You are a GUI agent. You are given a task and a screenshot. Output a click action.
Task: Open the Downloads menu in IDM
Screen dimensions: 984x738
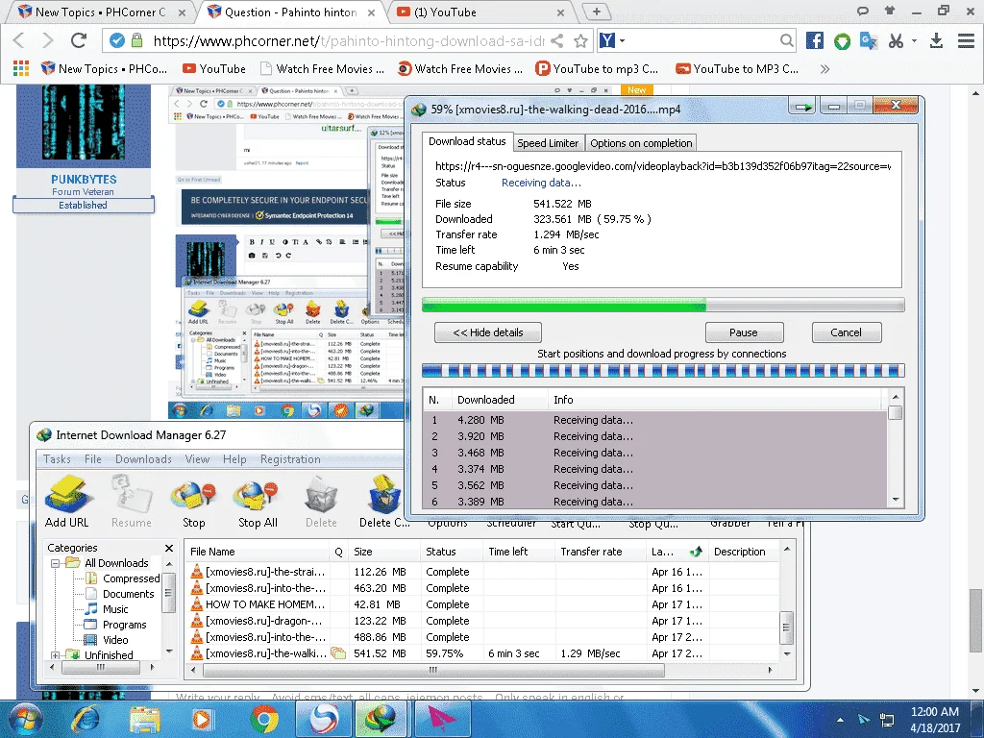[143, 459]
